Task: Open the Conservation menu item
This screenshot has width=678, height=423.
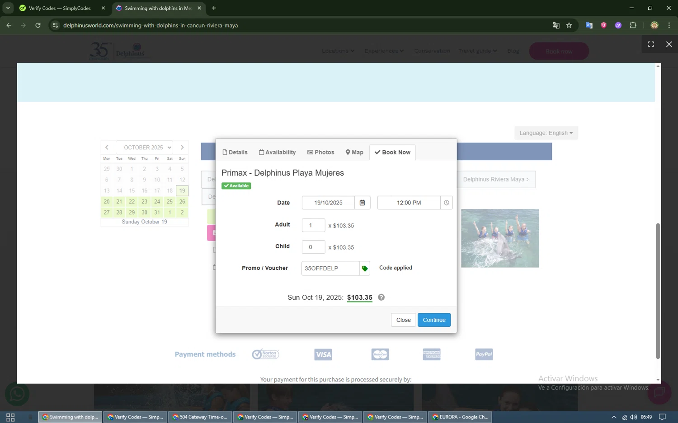Action: click(432, 51)
